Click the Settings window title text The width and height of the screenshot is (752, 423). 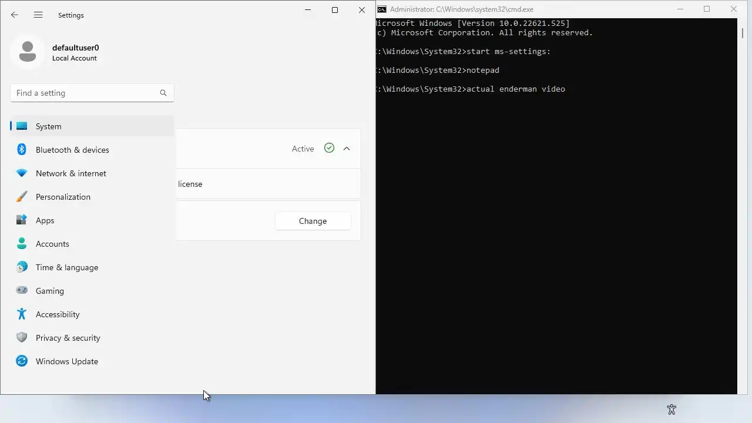pos(71,15)
